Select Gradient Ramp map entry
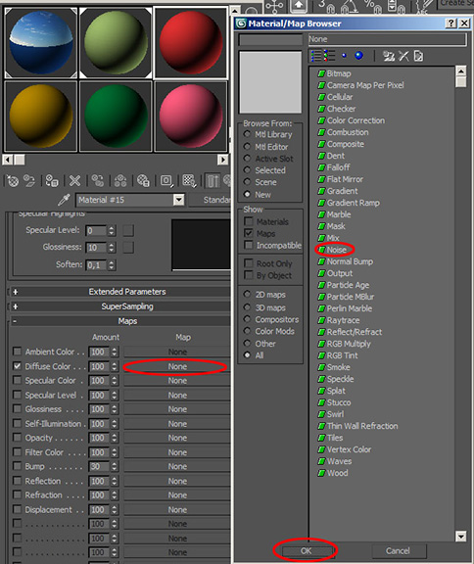This screenshot has width=474, height=564. pos(354,203)
